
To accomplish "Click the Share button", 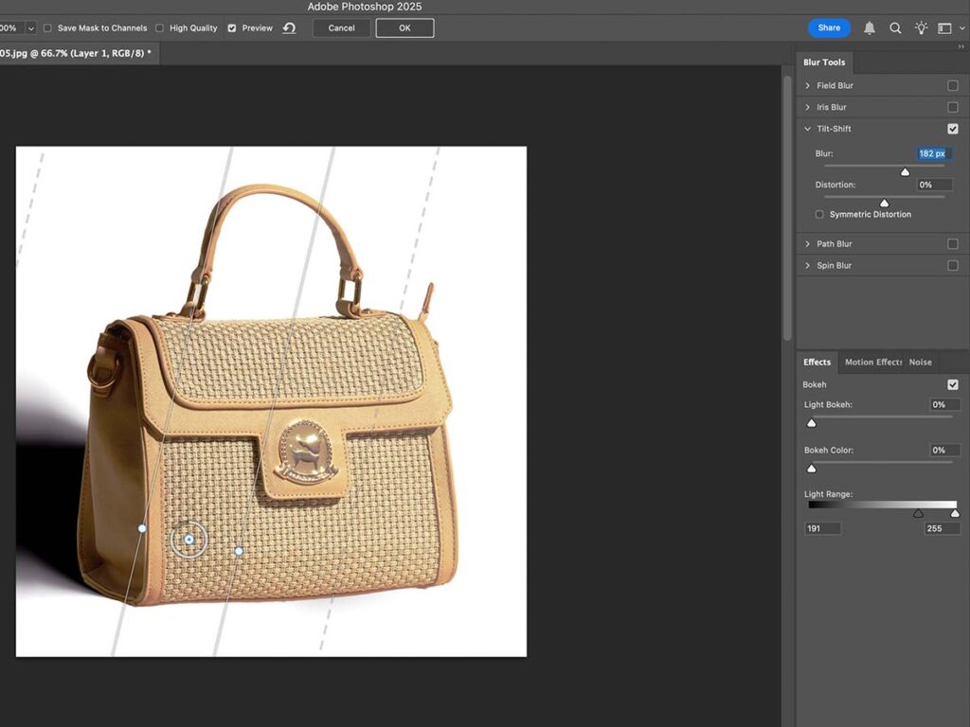I will click(829, 27).
